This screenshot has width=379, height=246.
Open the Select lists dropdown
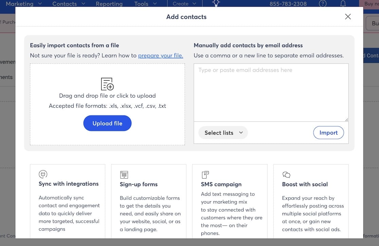(223, 132)
